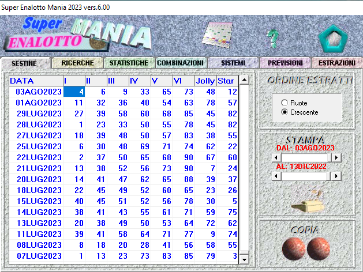
Task: Click the AL date slider track
Action: coord(306,176)
